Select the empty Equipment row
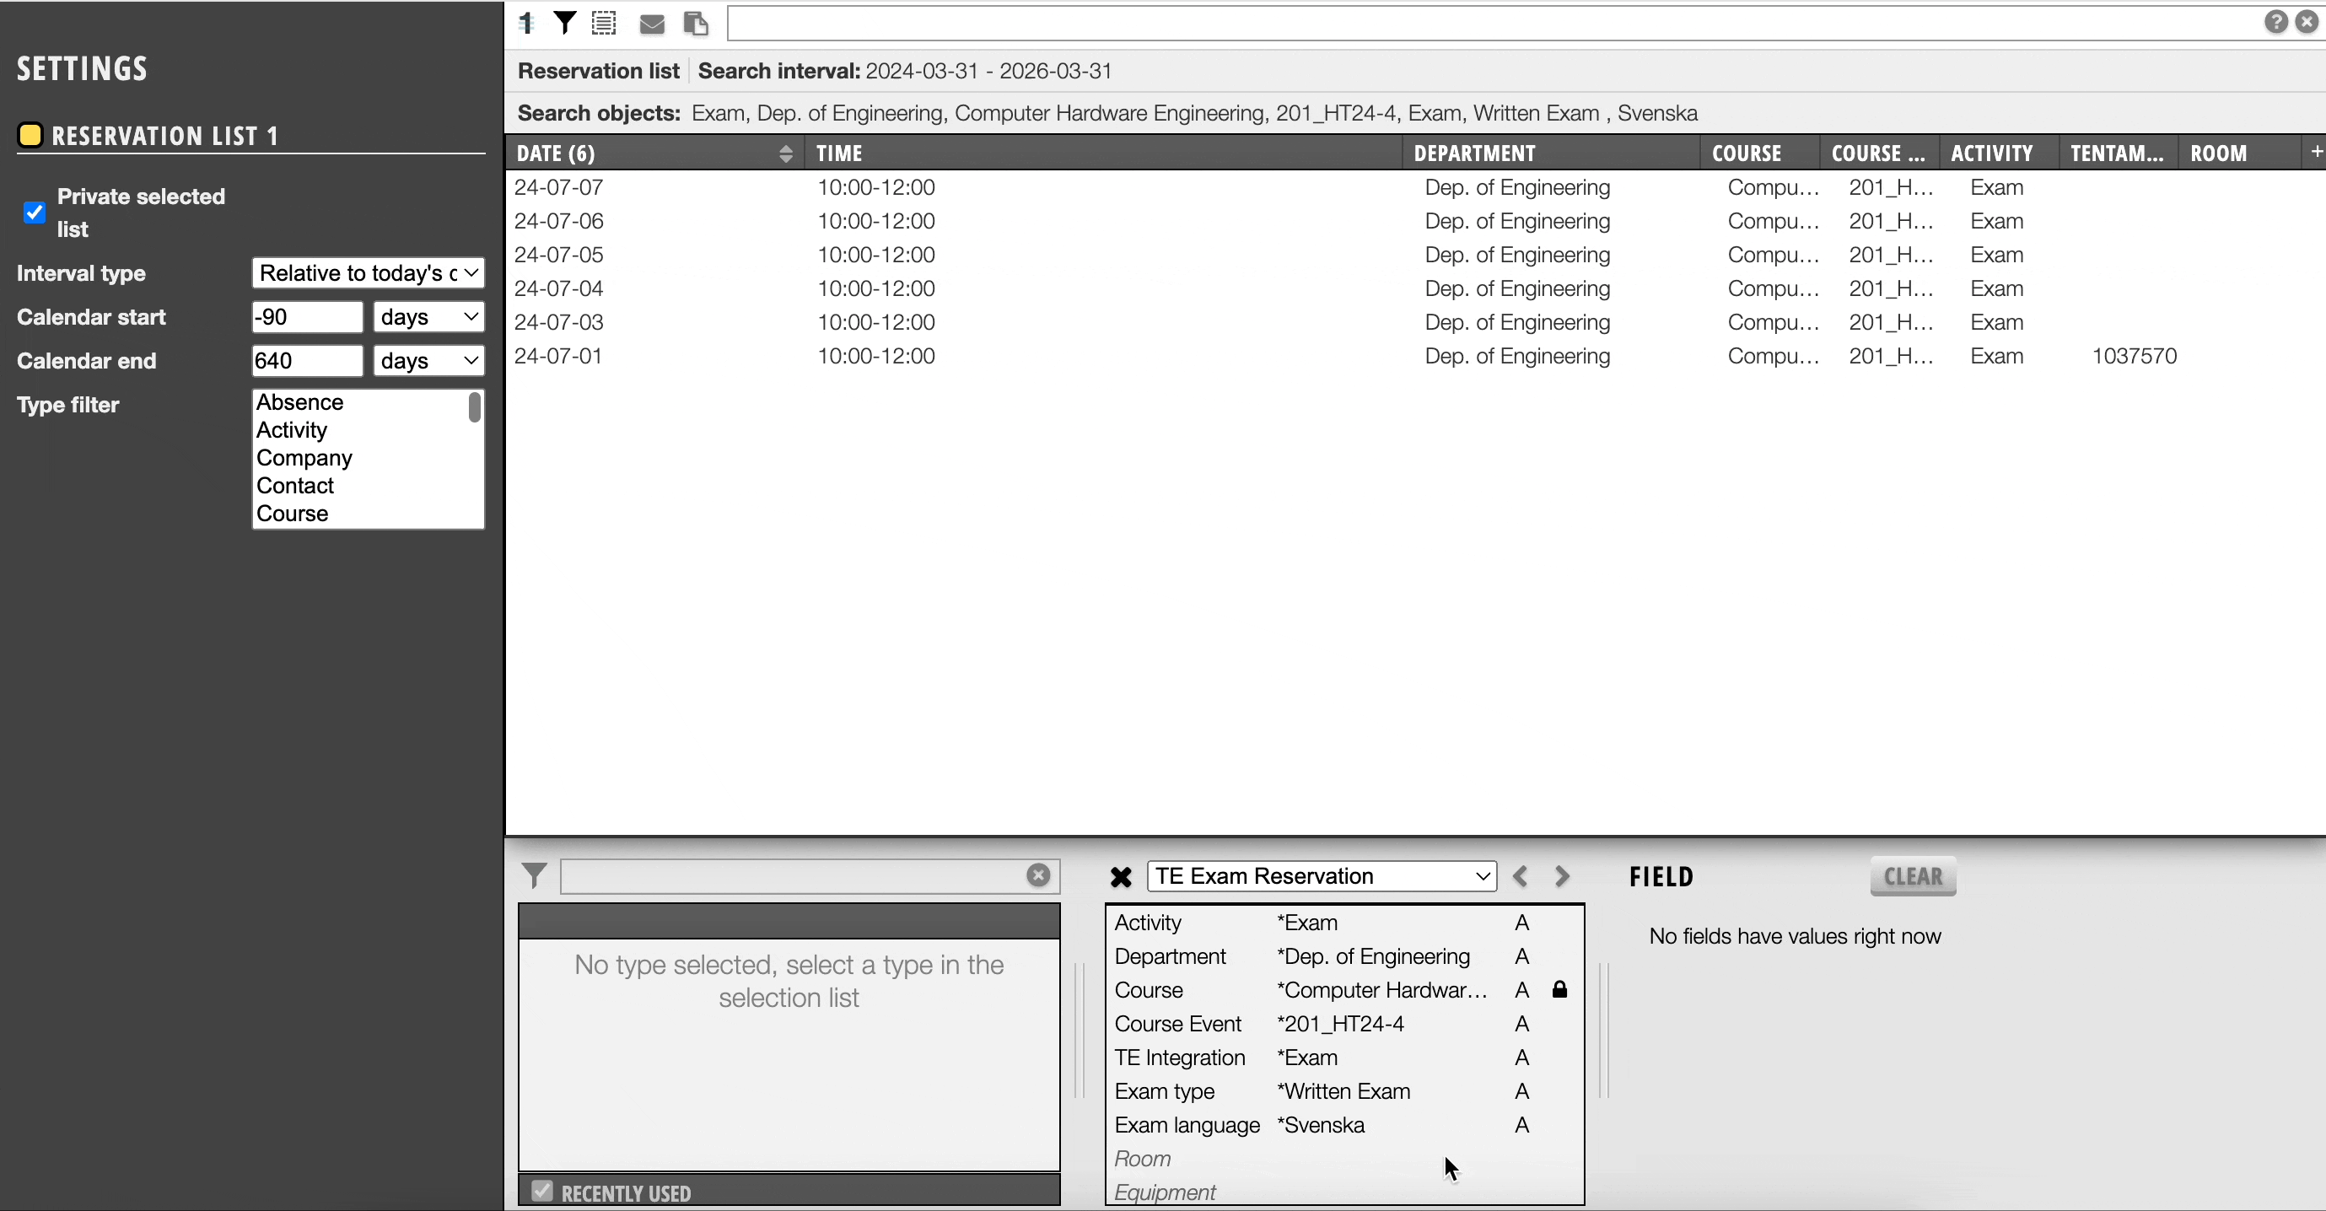Image resolution: width=2326 pixels, height=1211 pixels. coord(1344,1192)
